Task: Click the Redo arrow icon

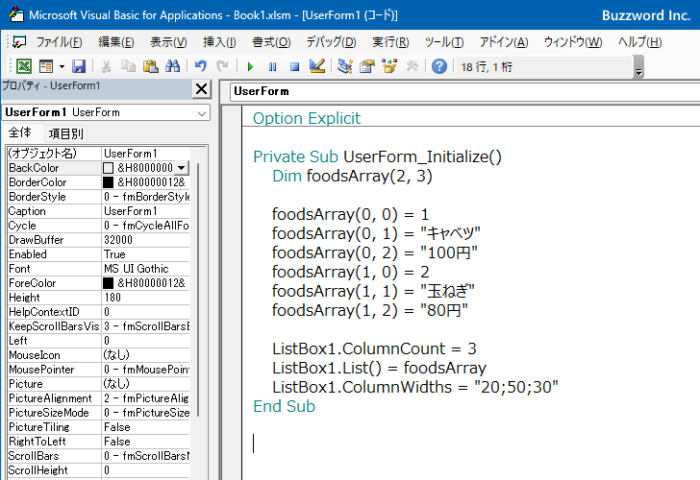Action: tap(222, 67)
